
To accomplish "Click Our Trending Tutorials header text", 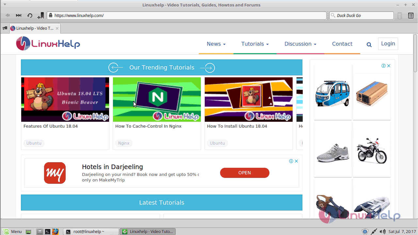I will point(162,68).
